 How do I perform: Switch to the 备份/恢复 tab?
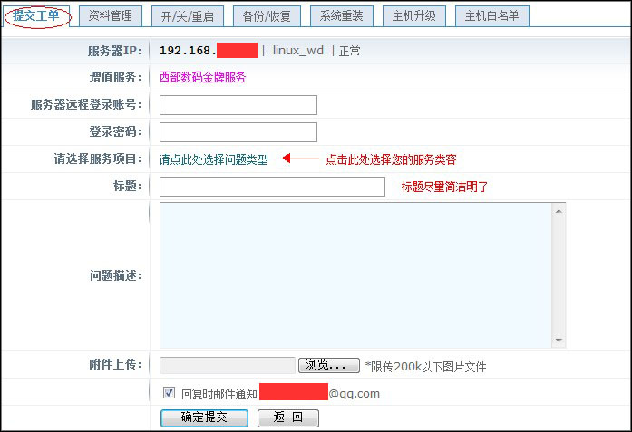267,15
